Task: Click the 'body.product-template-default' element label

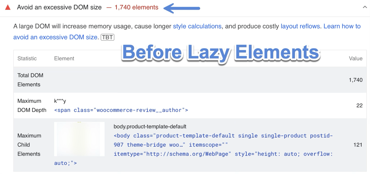Action: [150, 126]
